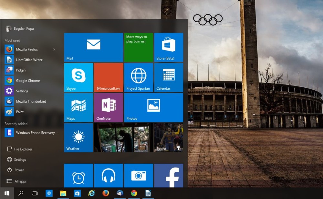Screen dimensions: 323x199
Task: Open File Explorer from Start menu
Action: (20, 149)
